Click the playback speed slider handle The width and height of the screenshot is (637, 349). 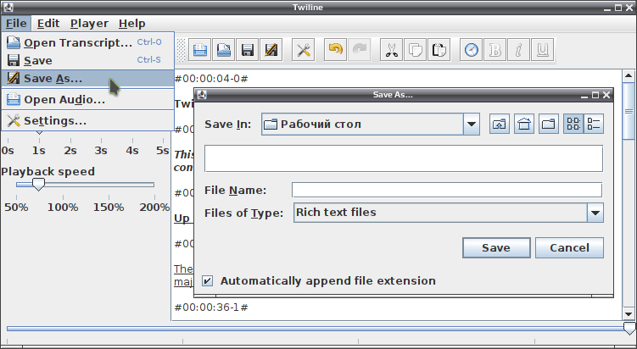39,184
